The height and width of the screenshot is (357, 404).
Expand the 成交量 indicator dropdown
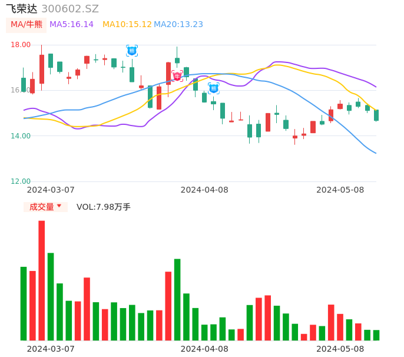coord(45,207)
